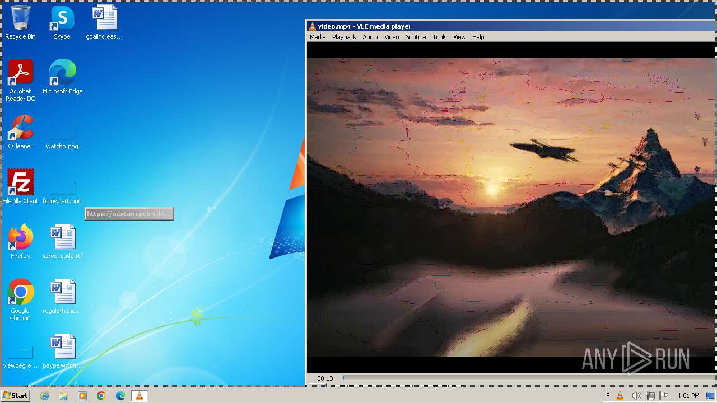This screenshot has width=717, height=403.
Task: Click the VLC video display area
Action: 511,207
